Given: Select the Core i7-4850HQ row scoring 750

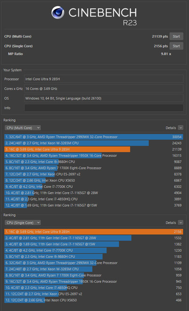Looking at the screenshot, I should coord(94,288).
